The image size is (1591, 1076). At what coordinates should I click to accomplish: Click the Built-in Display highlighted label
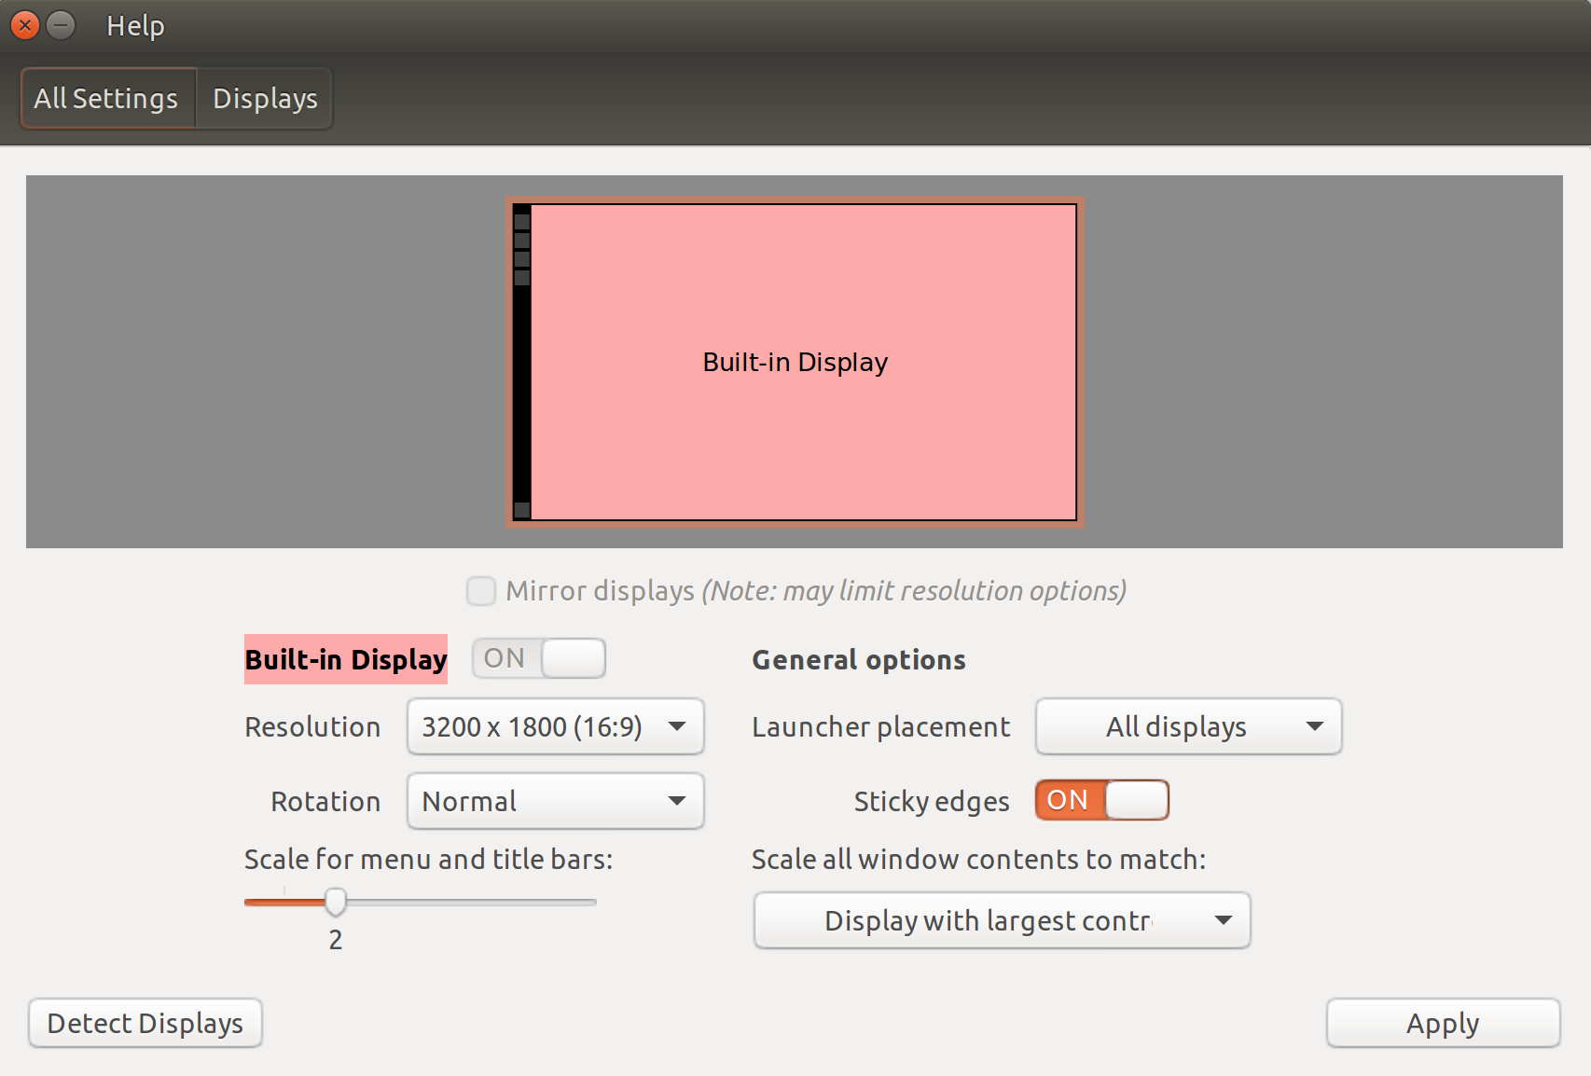[345, 659]
